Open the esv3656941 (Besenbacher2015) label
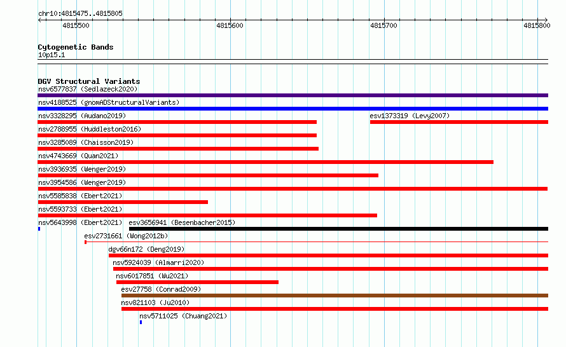 point(182,222)
